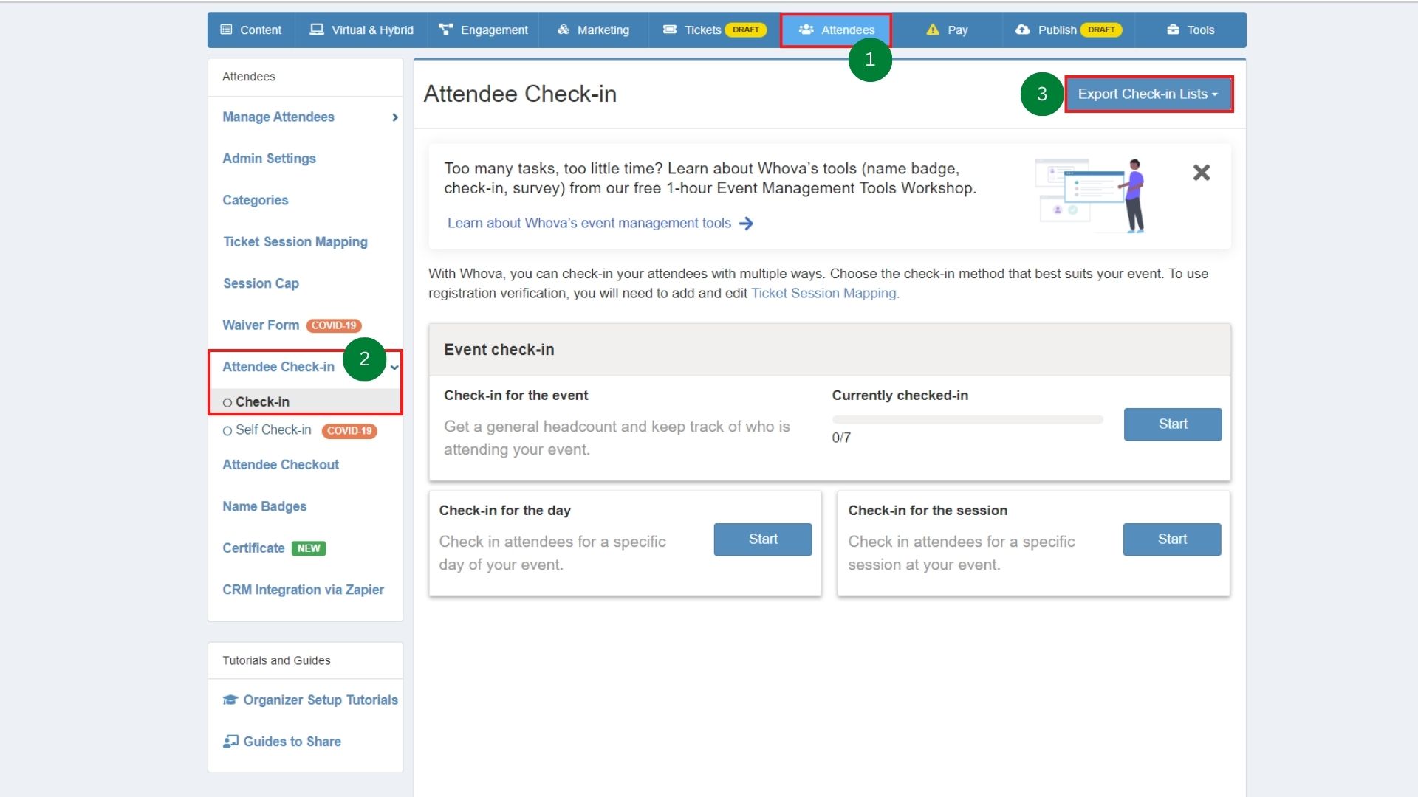Viewport: 1418px width, 797px height.
Task: Click the Virtual & Hybrid monitor icon
Action: 317,30
